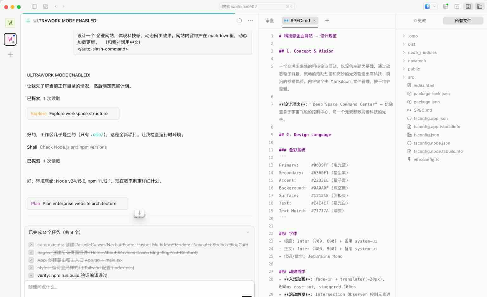487x297 pixels.
Task: Toggle checkbox for verify npm run build task
Action: 31,275
